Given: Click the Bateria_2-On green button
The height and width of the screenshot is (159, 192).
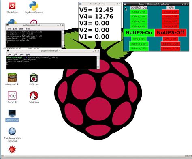Looking at the screenshot, I should tap(139, 49).
